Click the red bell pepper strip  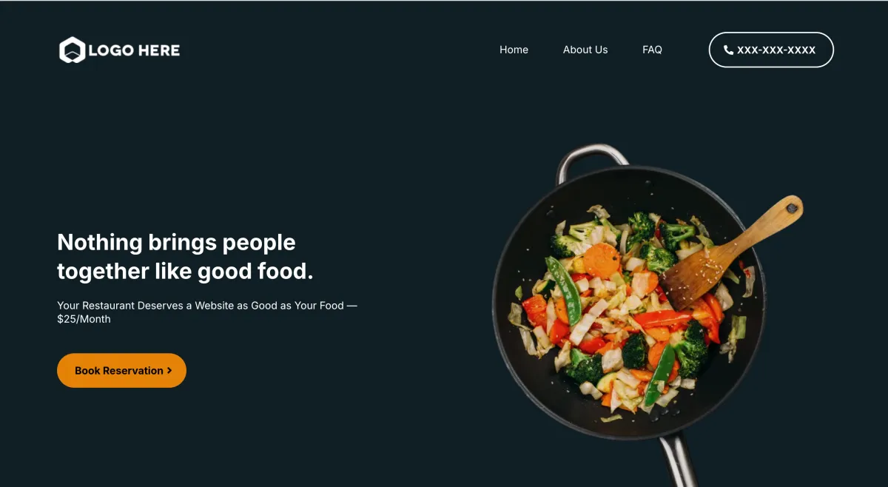[662, 318]
